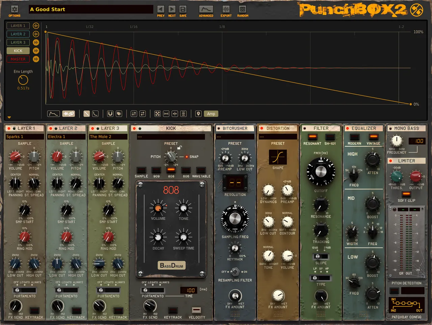Select the Layer 2 envelope tab
This screenshot has width=432, height=325.
pyautogui.click(x=18, y=34)
